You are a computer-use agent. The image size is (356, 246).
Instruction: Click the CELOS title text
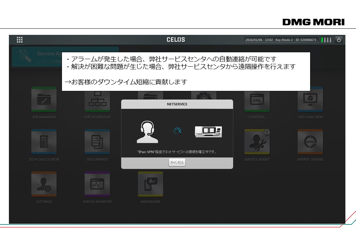(x=176, y=40)
